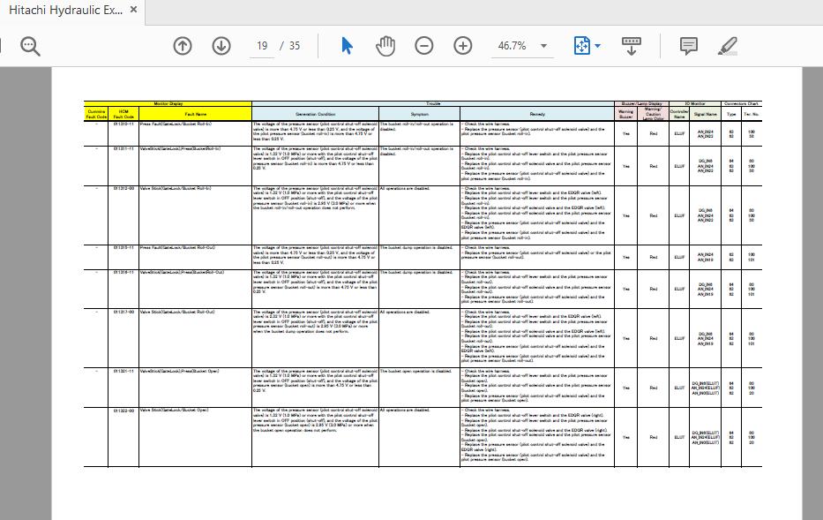Zoom in with the plus button
Screen dimensions: 823x520
pyautogui.click(x=463, y=46)
